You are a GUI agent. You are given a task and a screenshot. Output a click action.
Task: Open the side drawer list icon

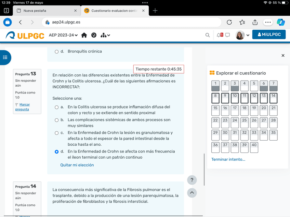pyautogui.click(x=5, y=57)
